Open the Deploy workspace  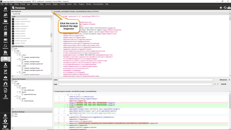[x=5, y=78]
